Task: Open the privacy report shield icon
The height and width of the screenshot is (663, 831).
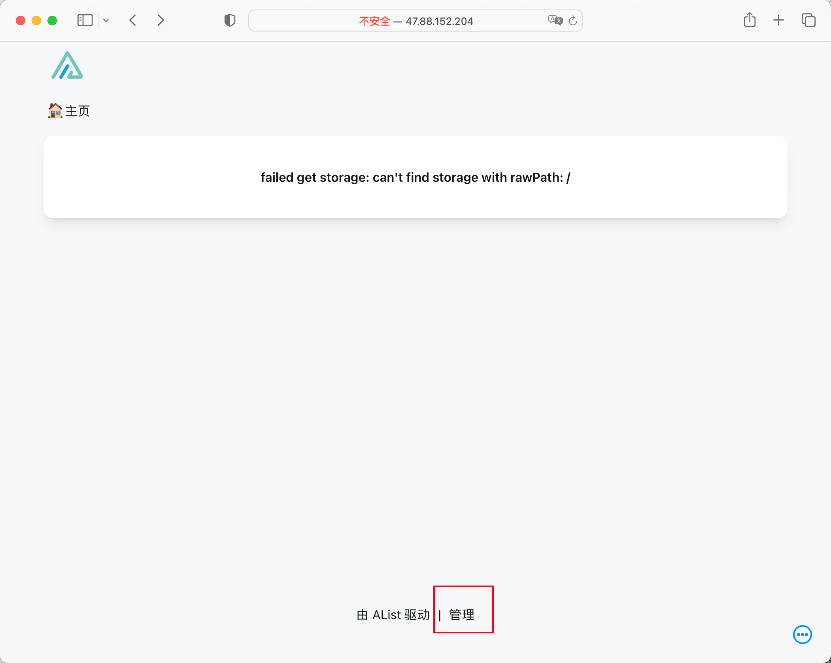Action: coord(230,20)
